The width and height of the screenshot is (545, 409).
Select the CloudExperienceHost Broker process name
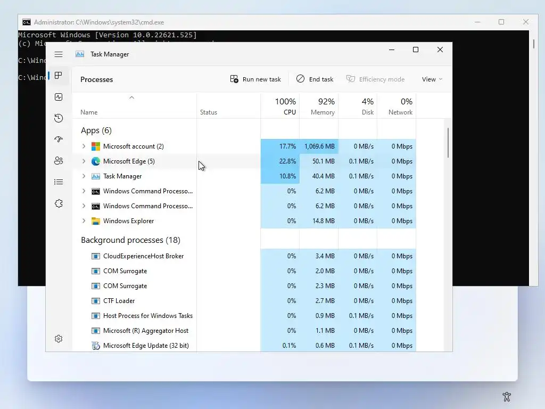point(143,256)
